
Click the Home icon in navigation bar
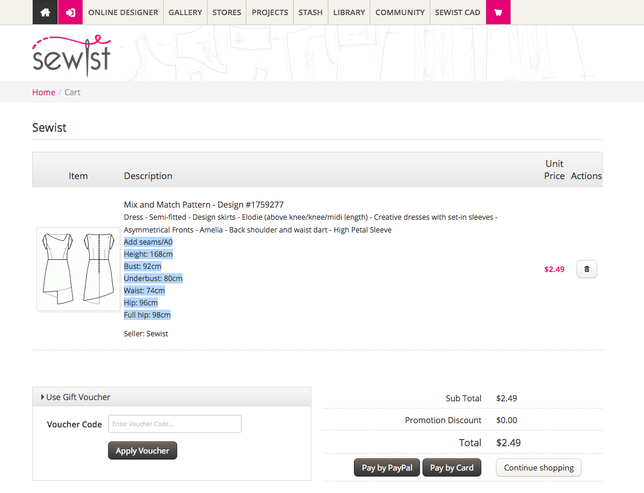(45, 12)
